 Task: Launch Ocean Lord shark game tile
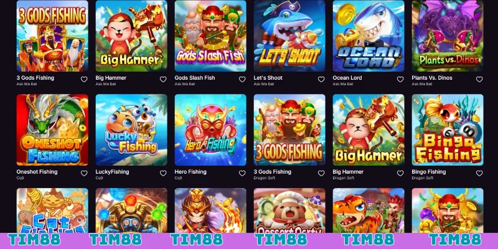pyautogui.click(x=369, y=35)
